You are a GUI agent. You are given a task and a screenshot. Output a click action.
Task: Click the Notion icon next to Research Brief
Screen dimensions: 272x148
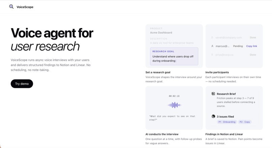point(213,94)
